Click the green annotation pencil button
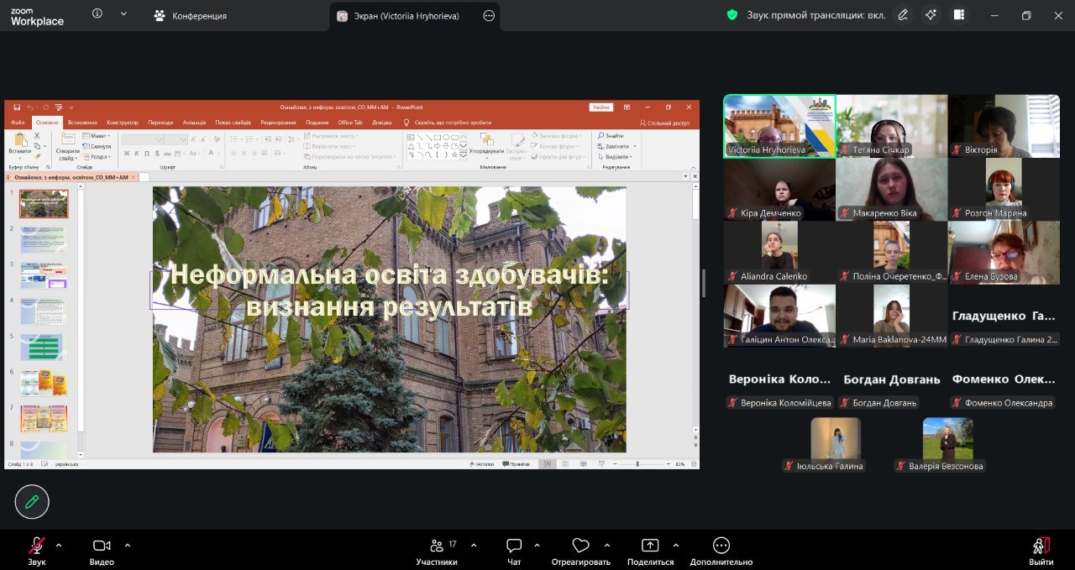Screen dimensions: 1075x570 (x=32, y=502)
